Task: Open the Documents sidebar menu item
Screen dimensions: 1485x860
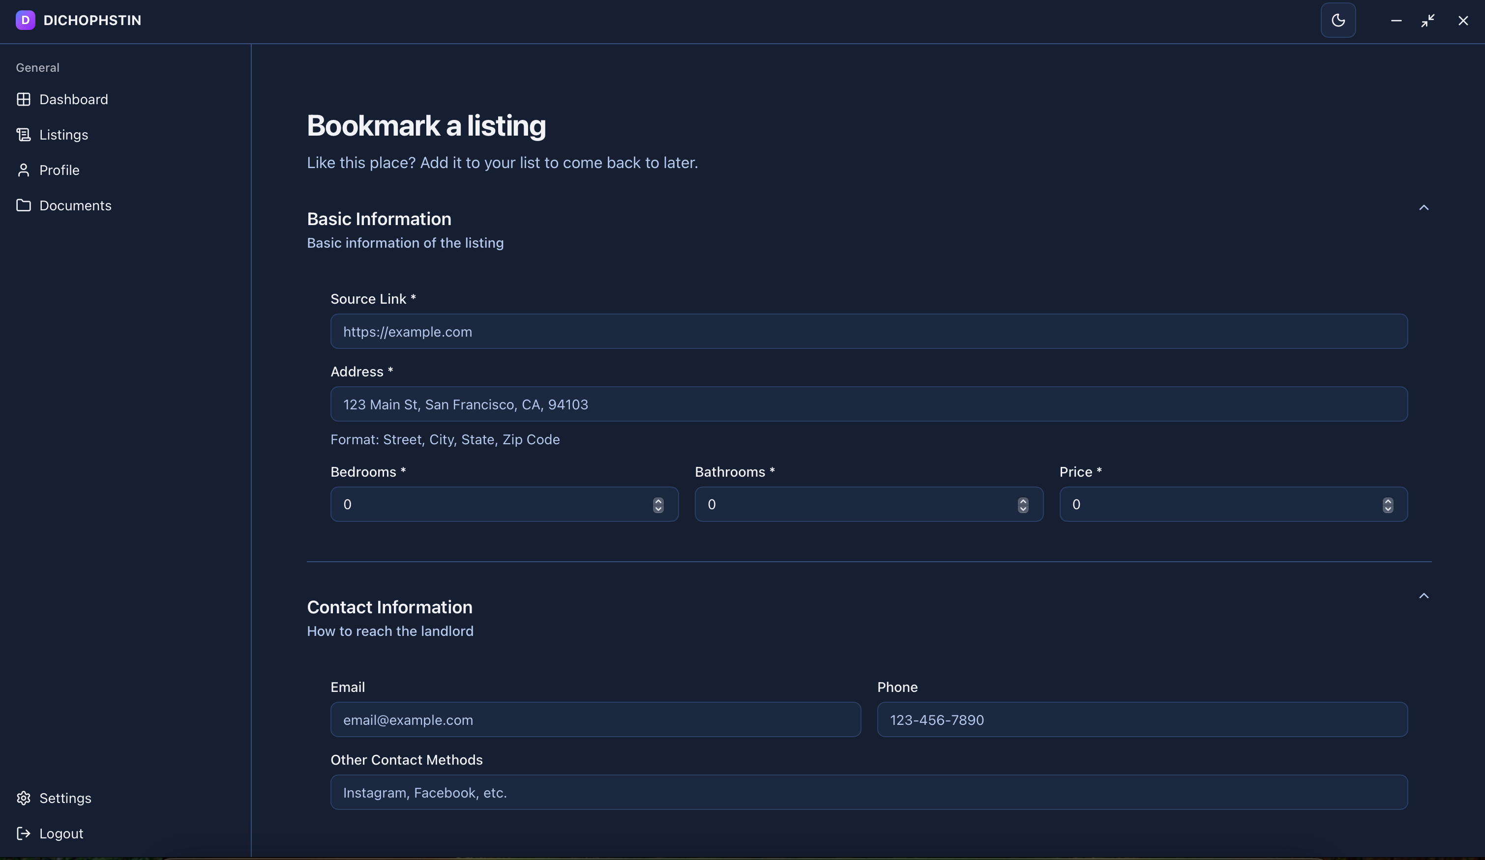Action: (75, 205)
